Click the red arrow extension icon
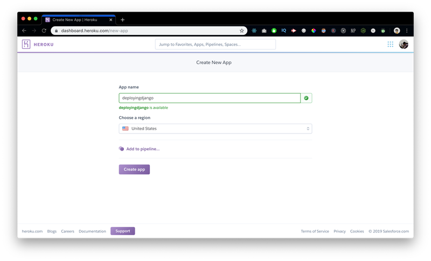The height and width of the screenshot is (261, 431). (x=294, y=31)
